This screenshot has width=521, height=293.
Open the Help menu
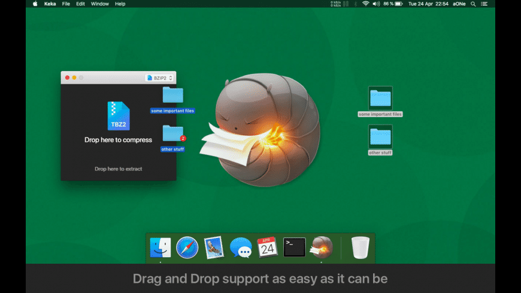click(120, 4)
